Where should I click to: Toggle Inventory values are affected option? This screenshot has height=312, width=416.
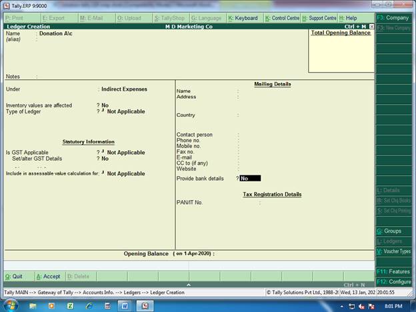pyautogui.click(x=105, y=105)
